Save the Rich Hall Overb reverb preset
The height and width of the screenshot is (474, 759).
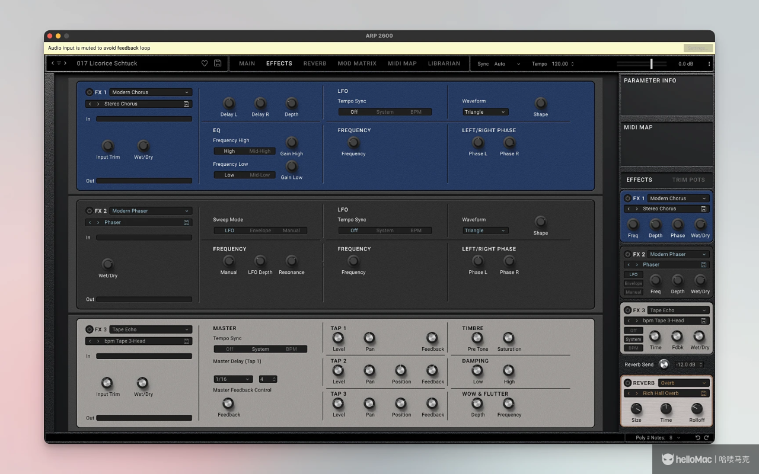704,393
